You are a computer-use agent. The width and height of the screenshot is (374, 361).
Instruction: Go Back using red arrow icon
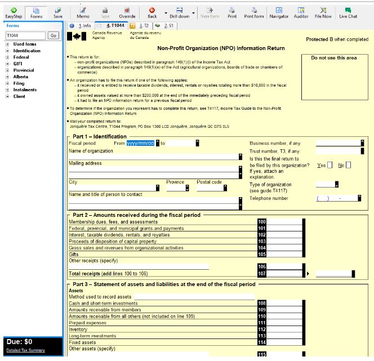[x=152, y=13]
